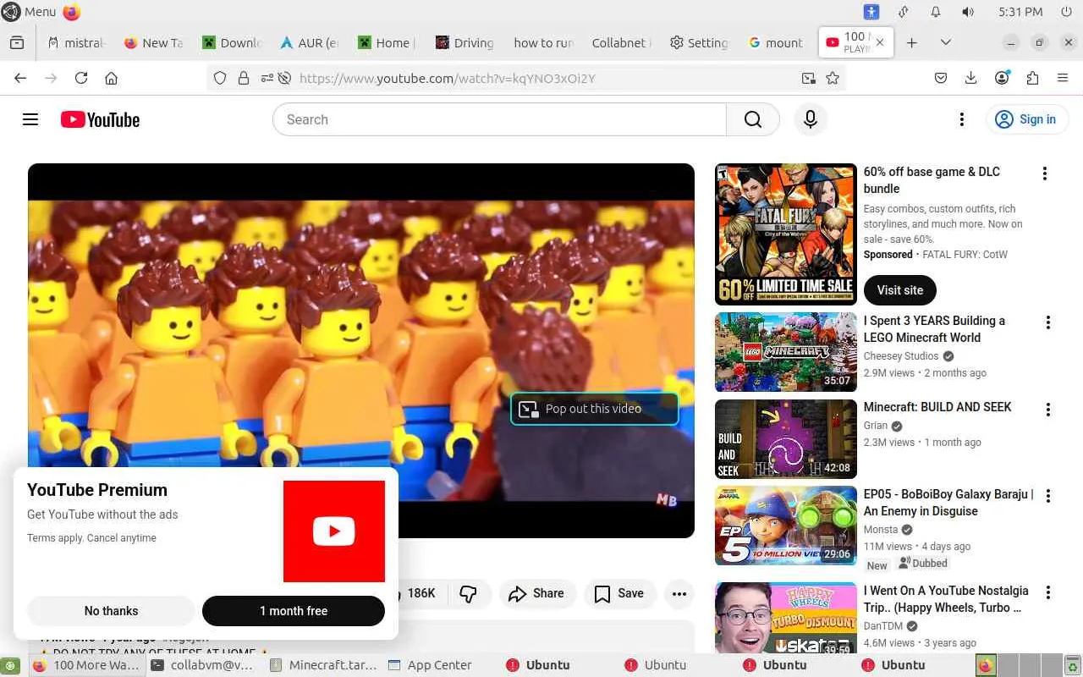The width and height of the screenshot is (1083, 677).
Task: Toggle Picture-in-Picture icon in the address bar
Action: (809, 78)
